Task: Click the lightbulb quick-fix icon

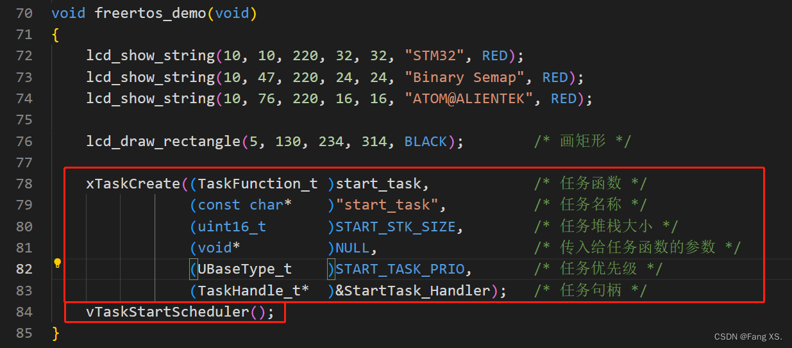Action: (x=57, y=263)
